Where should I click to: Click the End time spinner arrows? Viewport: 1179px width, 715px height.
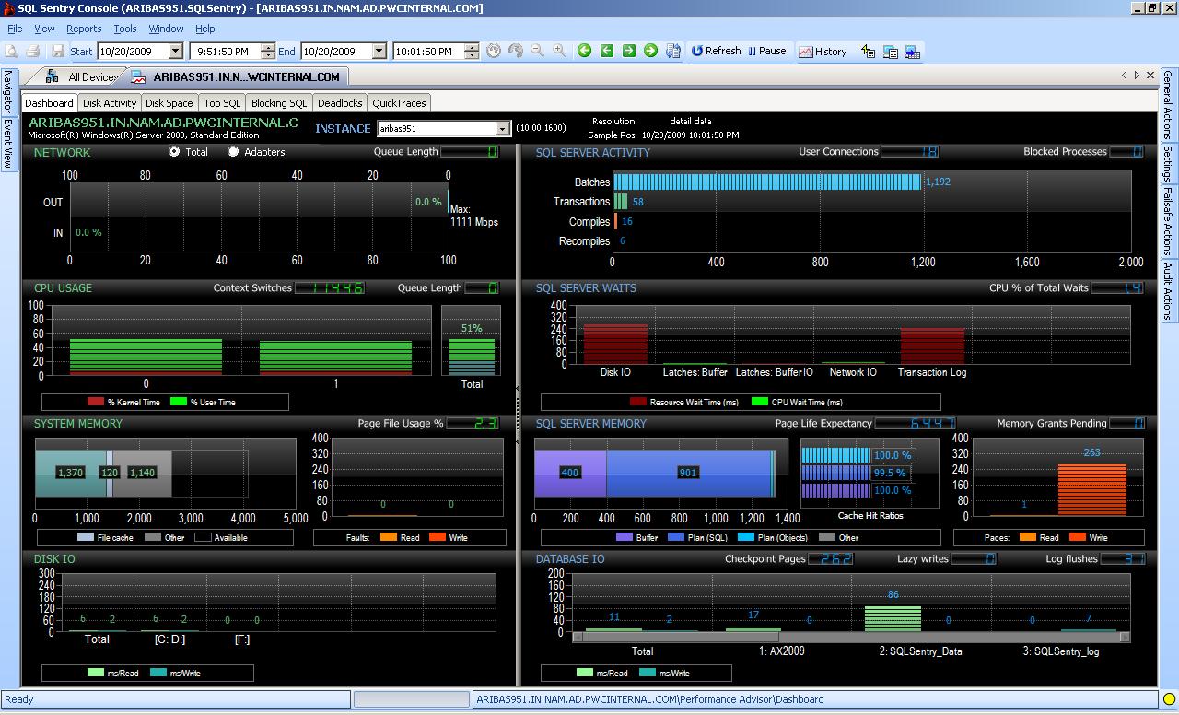472,52
